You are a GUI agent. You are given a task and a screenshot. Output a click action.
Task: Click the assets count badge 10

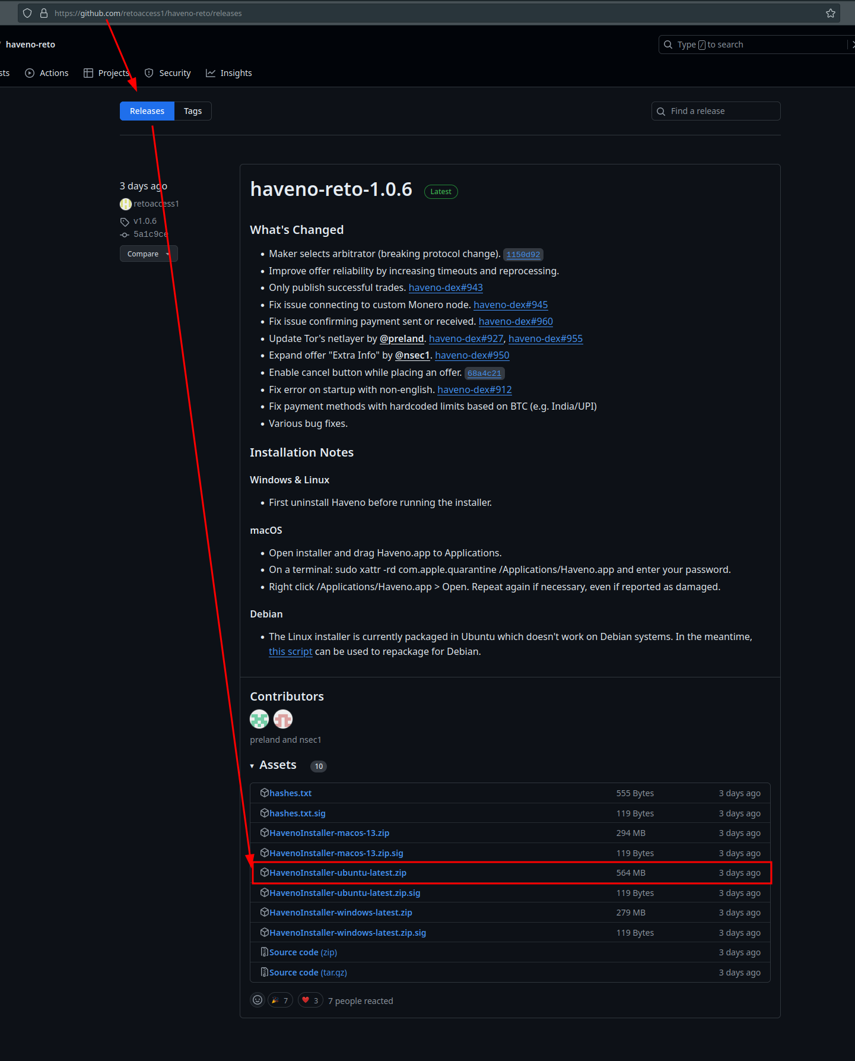pos(319,766)
